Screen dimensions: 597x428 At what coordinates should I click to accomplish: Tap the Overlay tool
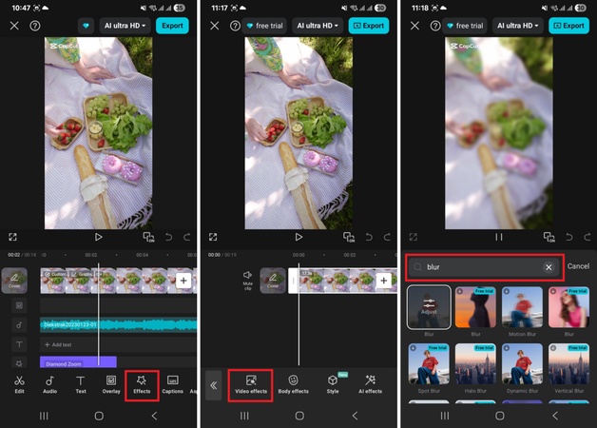pyautogui.click(x=111, y=383)
